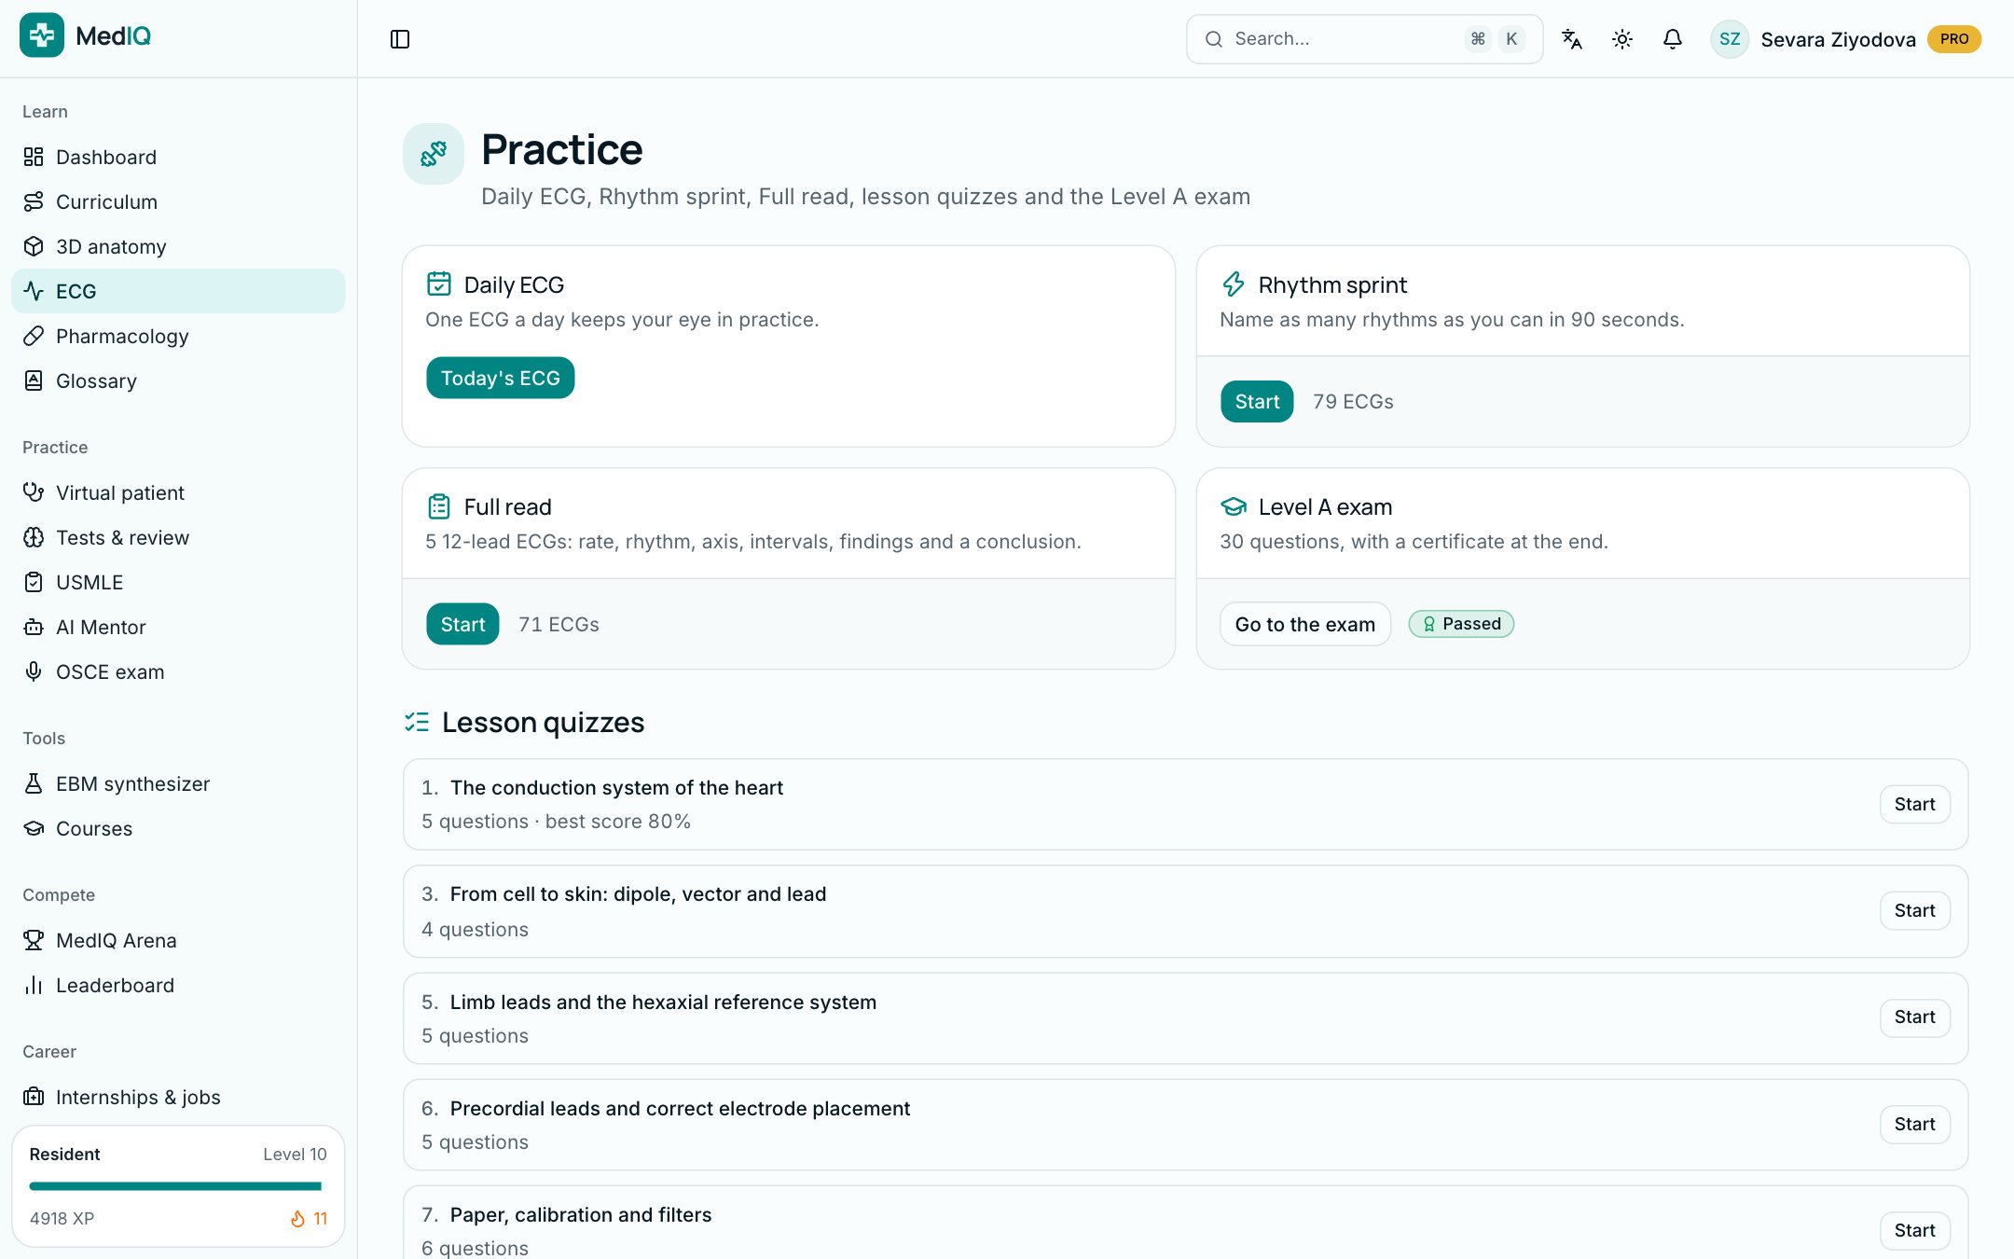The image size is (2014, 1259).
Task: Click the MedIQ Arena trophy icon
Action: (34, 940)
